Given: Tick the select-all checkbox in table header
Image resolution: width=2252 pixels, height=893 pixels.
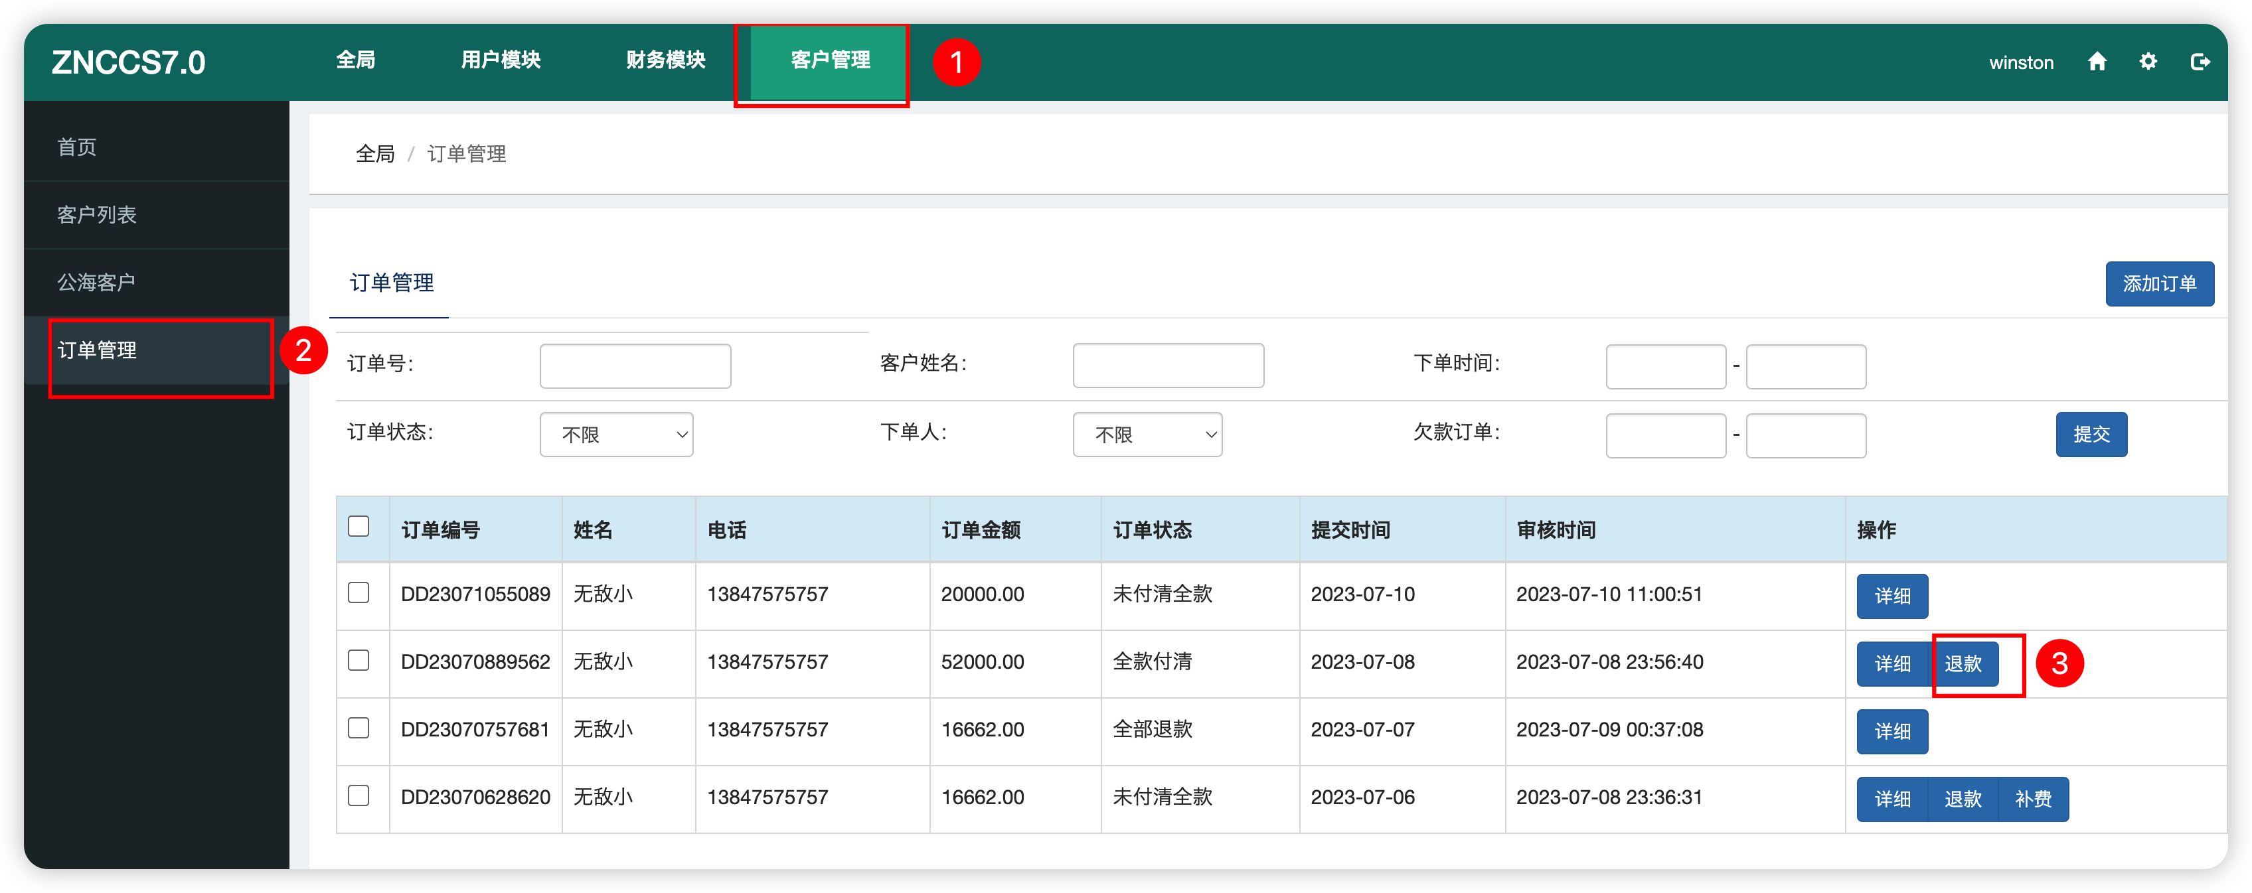Looking at the screenshot, I should 359,525.
